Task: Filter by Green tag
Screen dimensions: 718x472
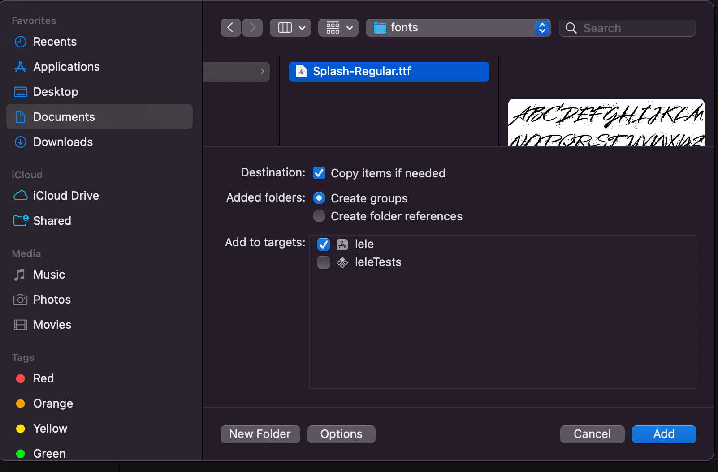Action: point(99,453)
